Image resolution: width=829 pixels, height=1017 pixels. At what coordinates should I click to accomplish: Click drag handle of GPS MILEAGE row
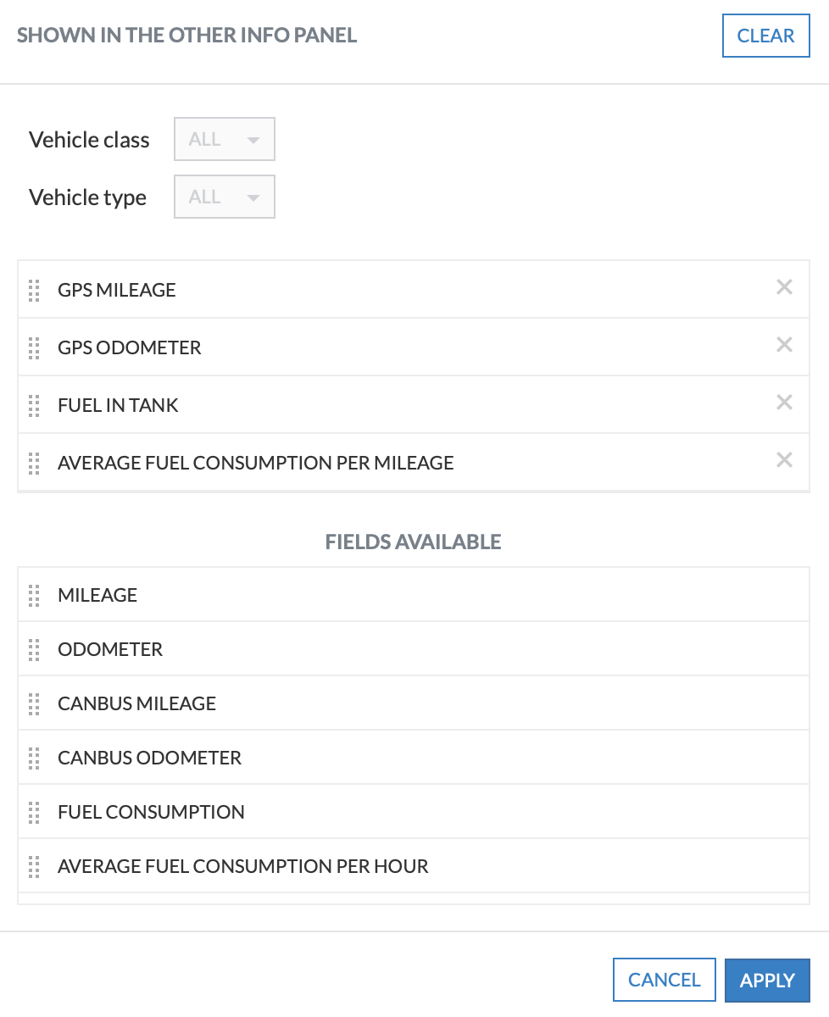pyautogui.click(x=34, y=290)
